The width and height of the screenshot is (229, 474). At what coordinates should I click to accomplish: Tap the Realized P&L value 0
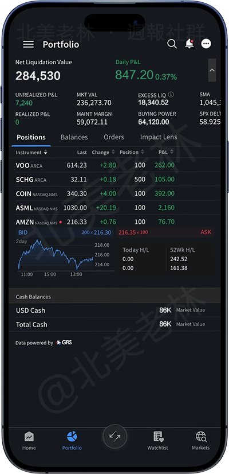(17, 122)
